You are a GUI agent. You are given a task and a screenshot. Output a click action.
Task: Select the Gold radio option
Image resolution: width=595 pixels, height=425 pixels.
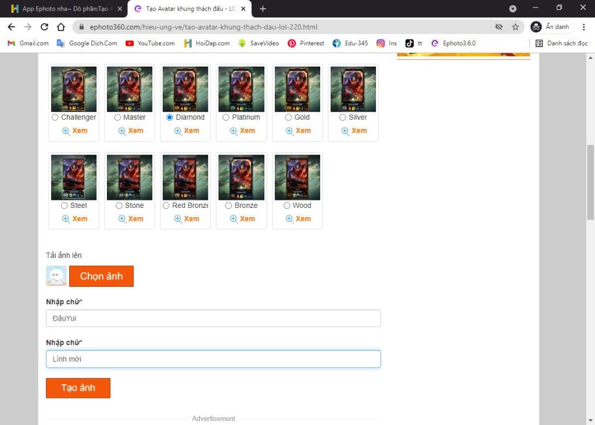click(x=288, y=117)
